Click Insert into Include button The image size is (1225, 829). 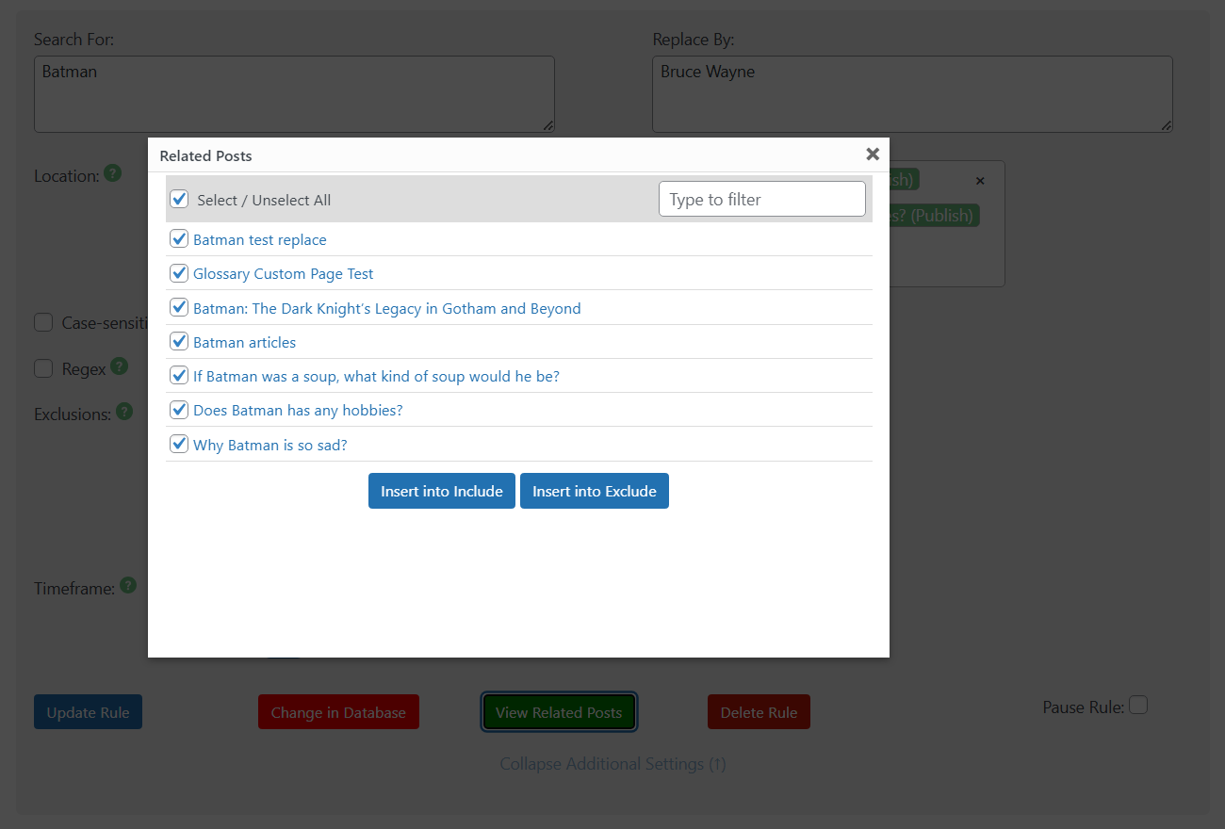[442, 491]
